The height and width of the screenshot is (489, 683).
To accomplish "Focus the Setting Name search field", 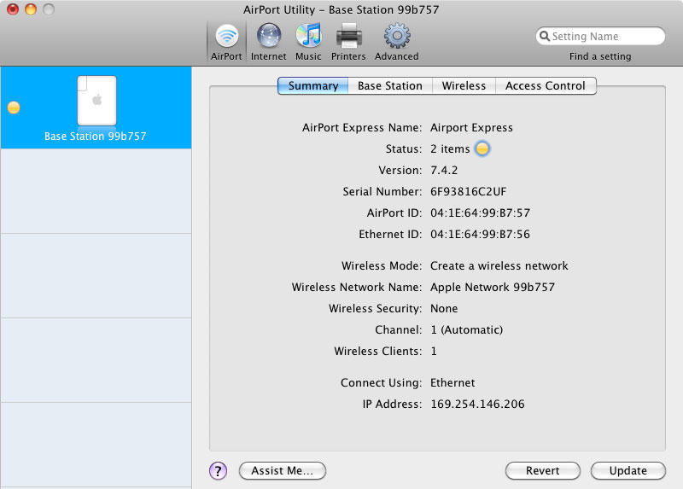I will coord(600,36).
